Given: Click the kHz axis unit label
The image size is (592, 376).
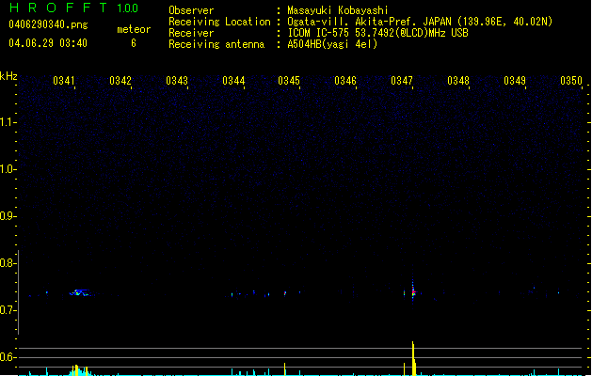Looking at the screenshot, I should [x=8, y=76].
